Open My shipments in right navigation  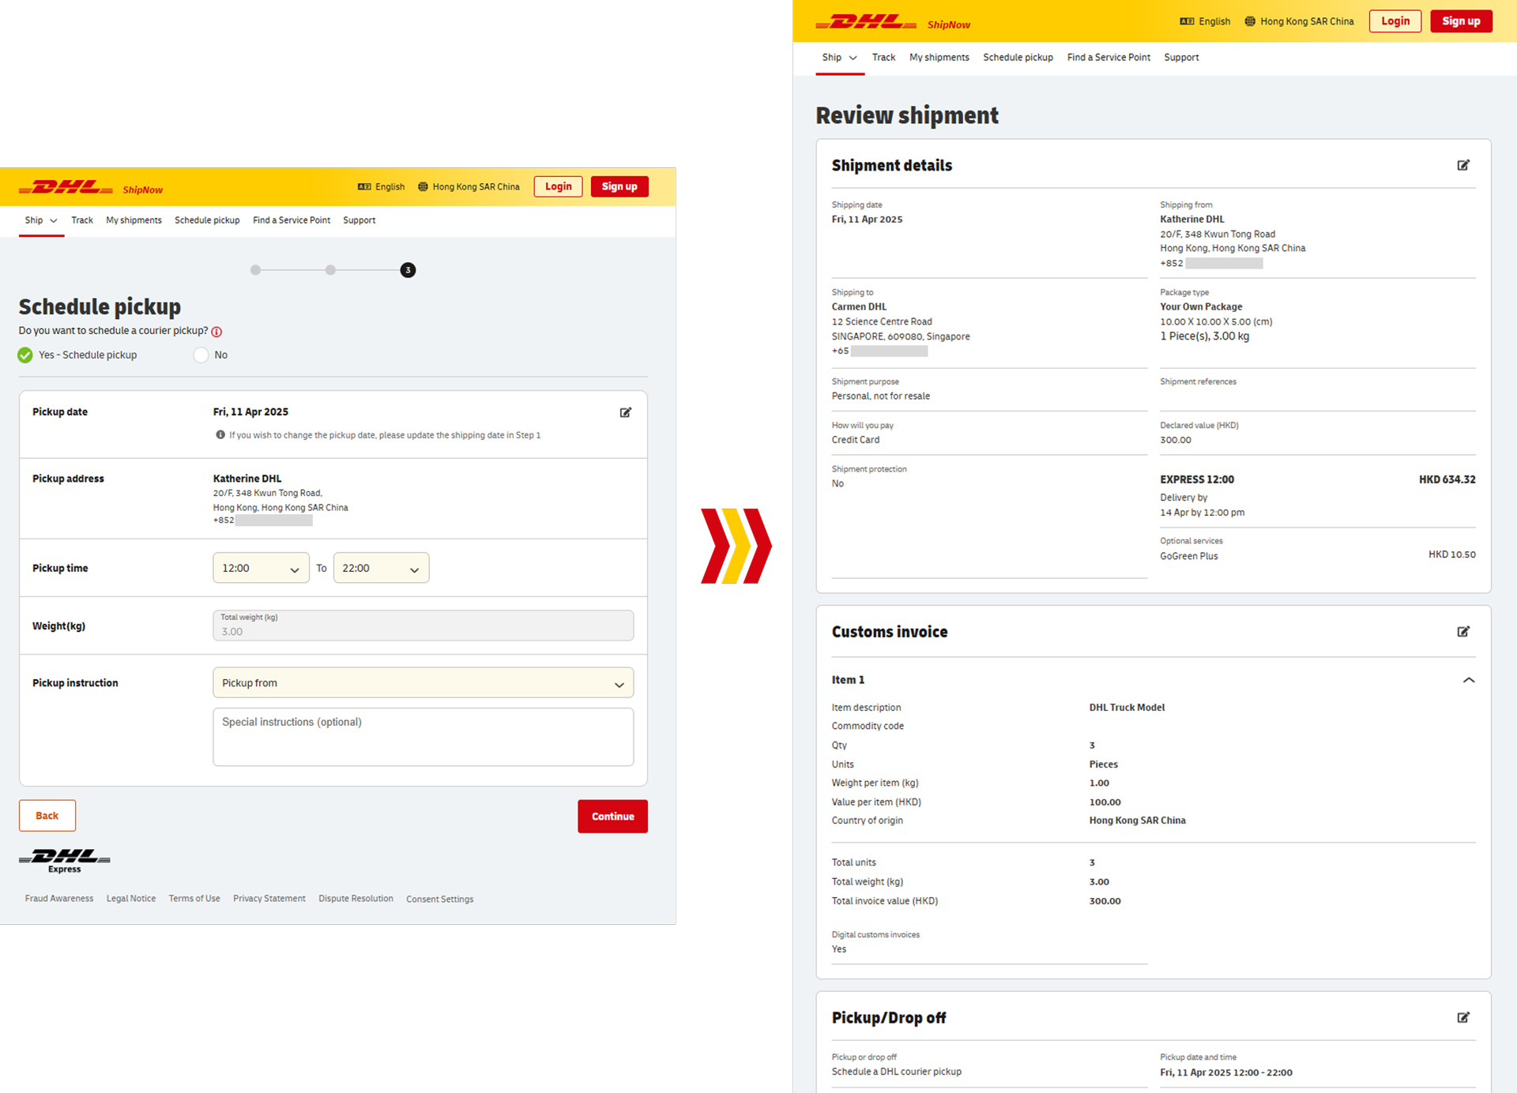tap(939, 58)
